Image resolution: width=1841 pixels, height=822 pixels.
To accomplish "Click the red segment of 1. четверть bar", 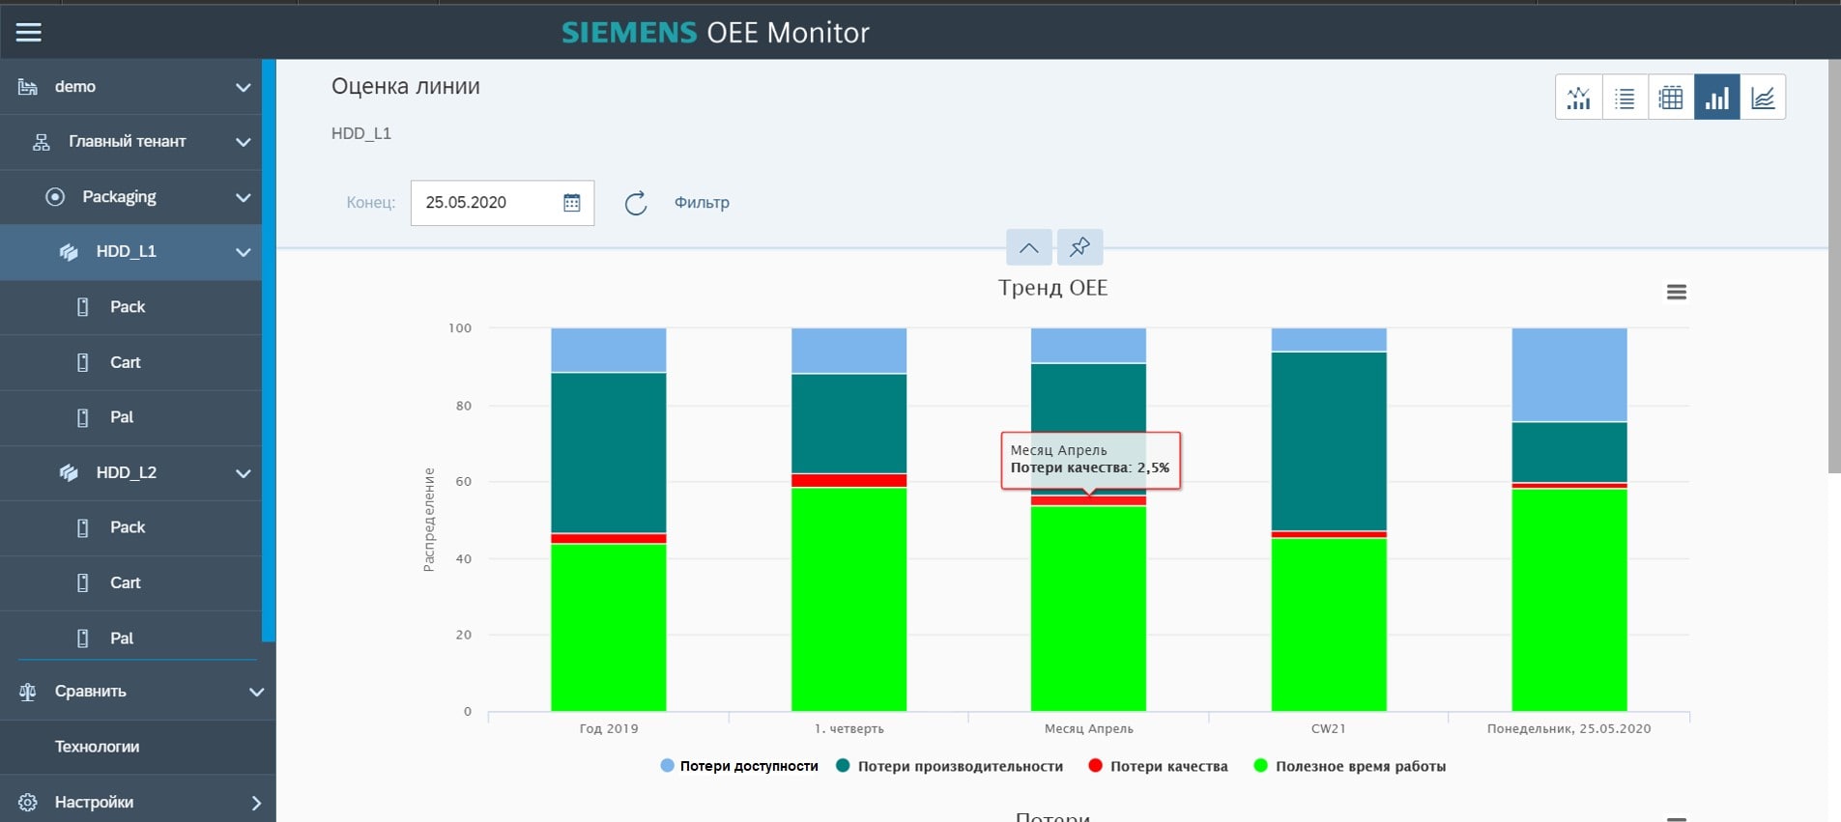I will (849, 480).
